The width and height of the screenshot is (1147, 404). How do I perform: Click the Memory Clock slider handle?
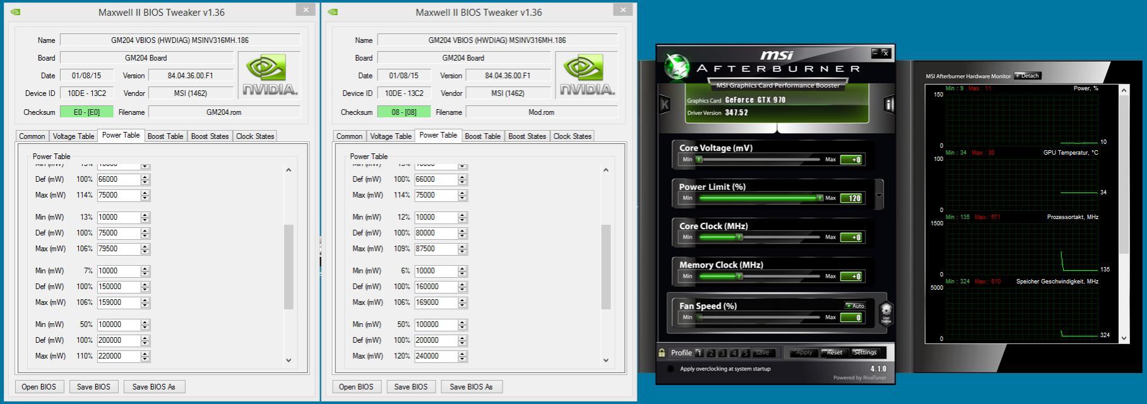(x=739, y=276)
